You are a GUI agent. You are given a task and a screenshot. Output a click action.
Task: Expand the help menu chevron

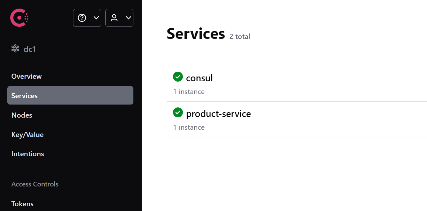[96, 18]
